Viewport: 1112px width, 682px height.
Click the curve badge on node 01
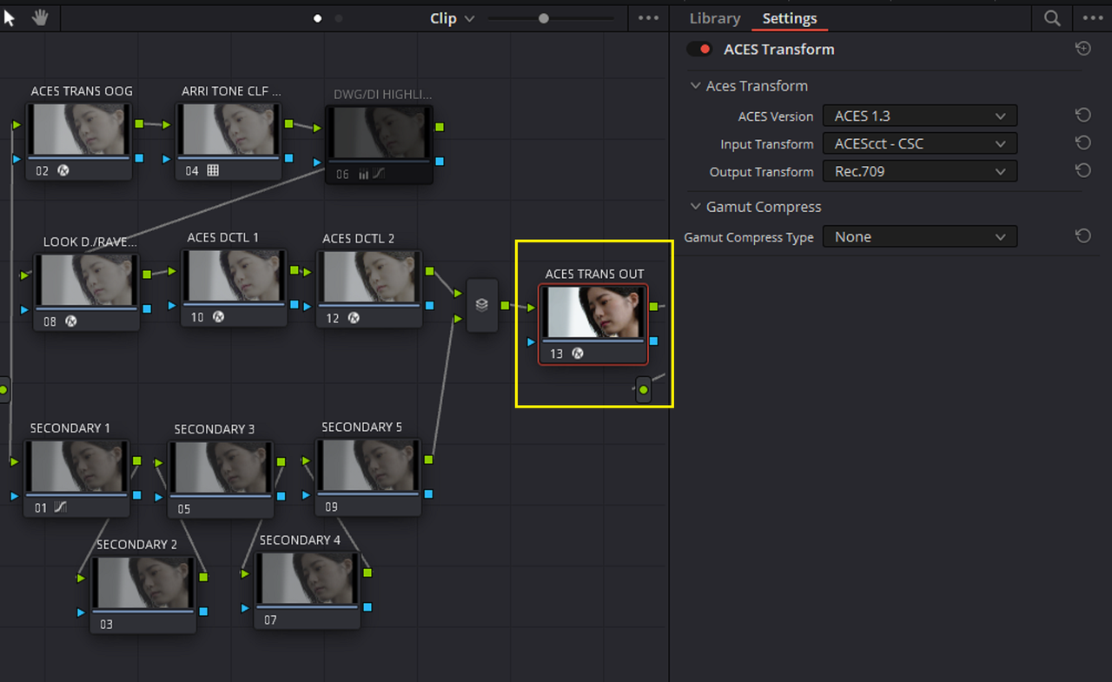pos(60,507)
